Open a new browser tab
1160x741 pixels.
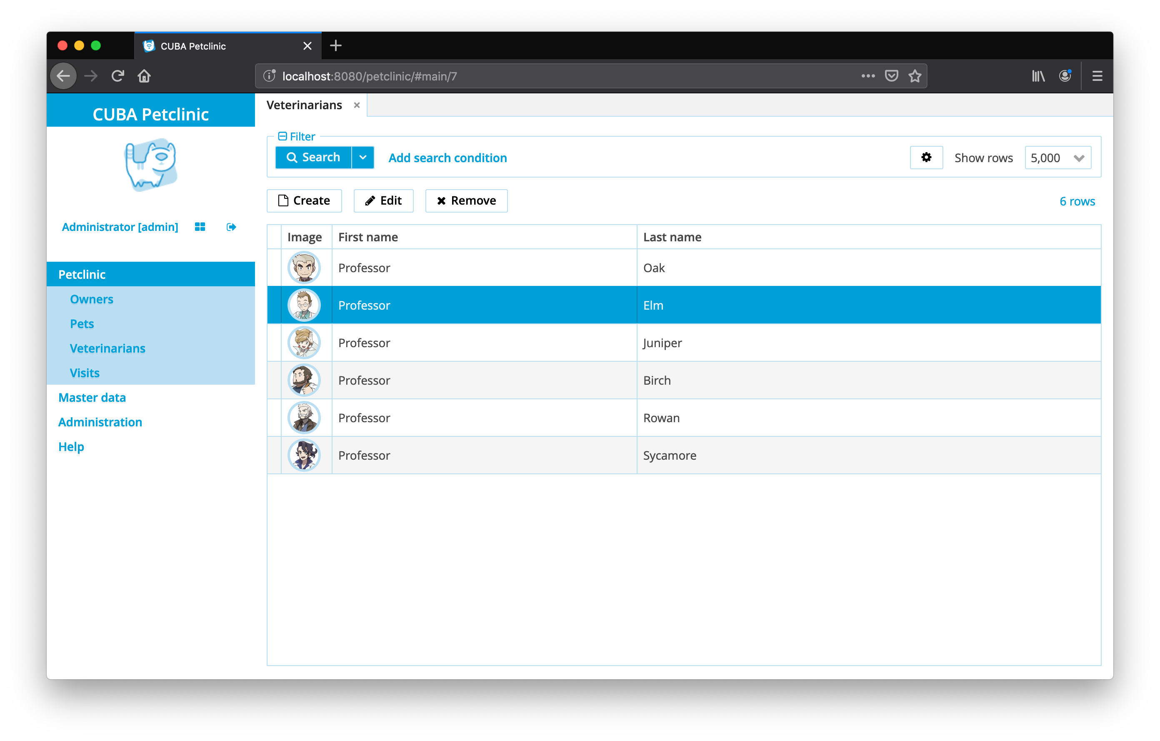(x=336, y=46)
